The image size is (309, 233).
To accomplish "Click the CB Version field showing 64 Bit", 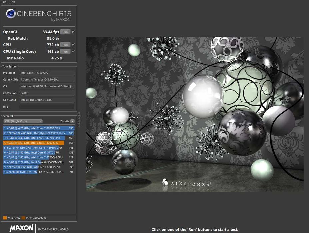I will tap(47, 93).
